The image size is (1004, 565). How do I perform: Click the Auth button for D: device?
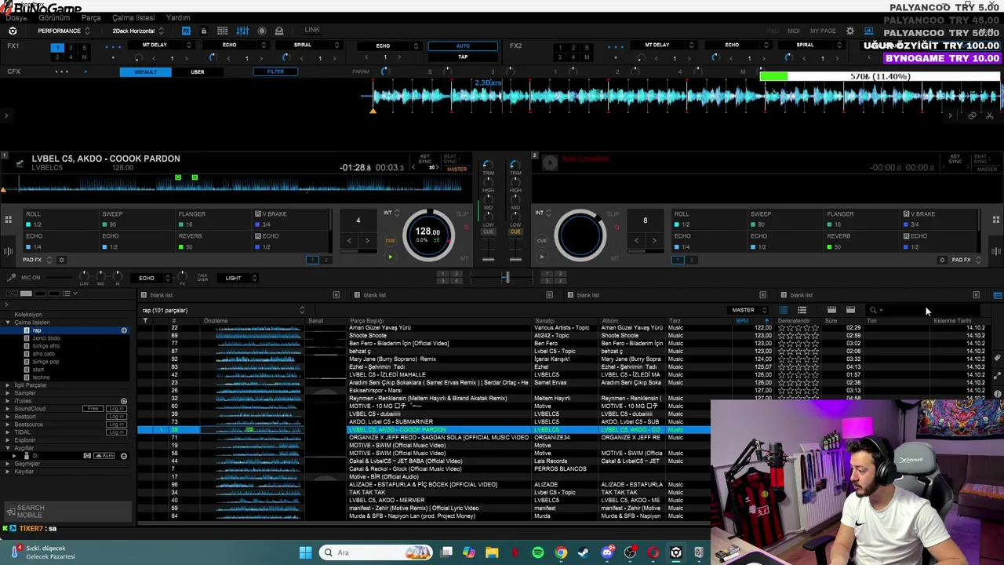(104, 456)
